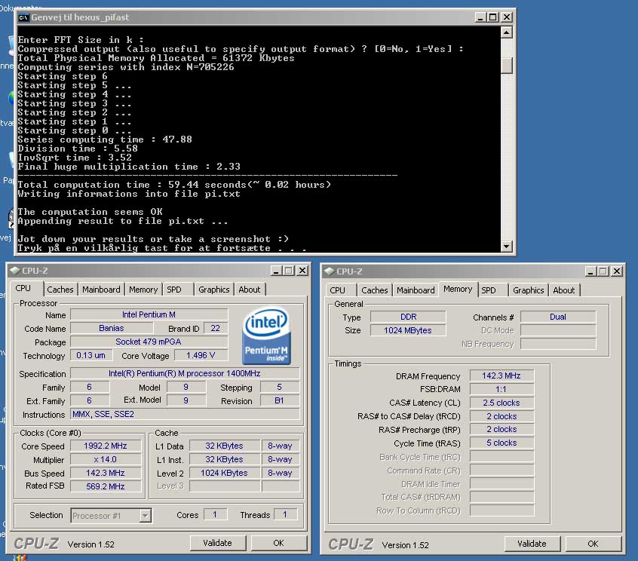Switch to Graphics tab in right CPU-Z
The width and height of the screenshot is (638, 561).
coord(529,290)
